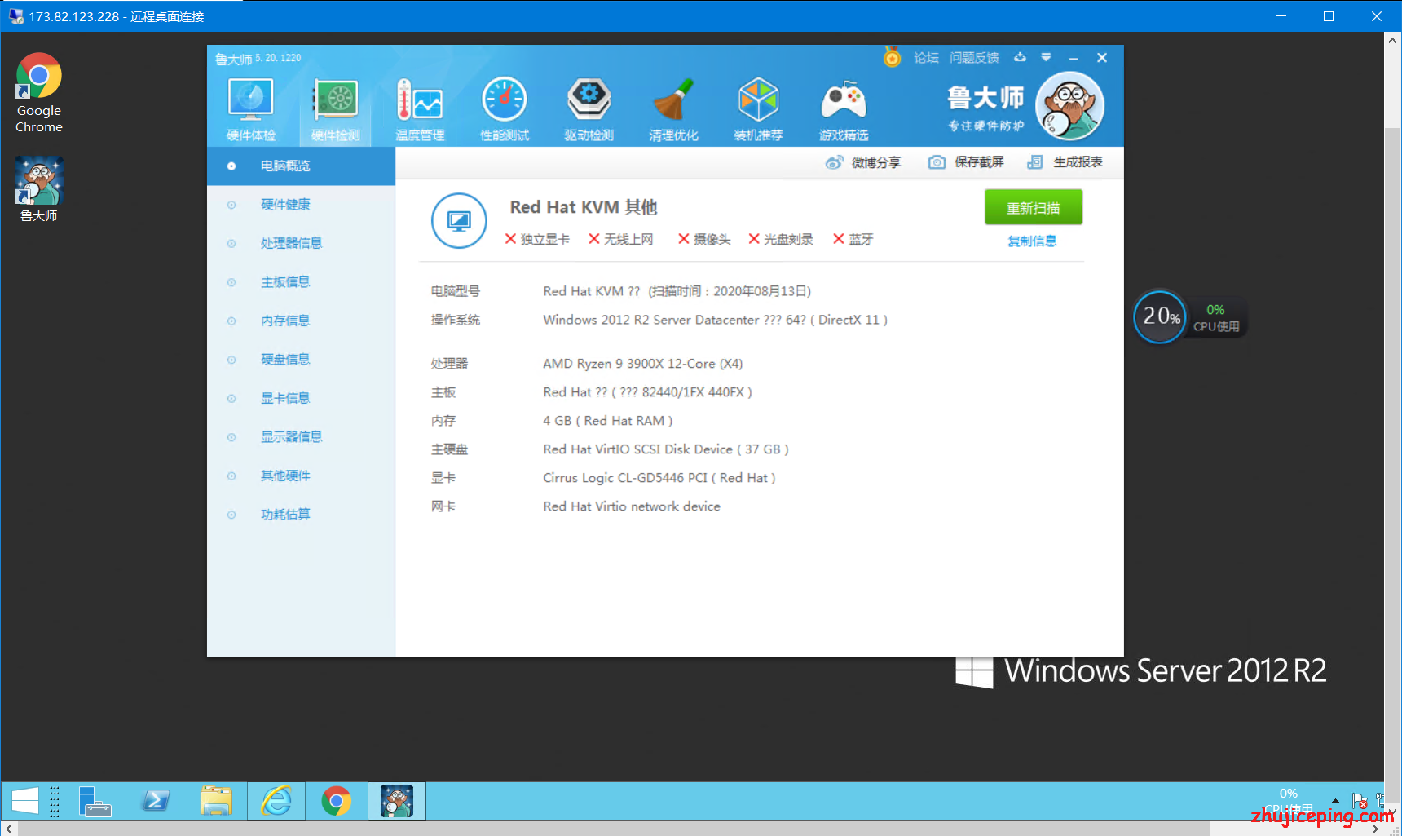Maximize the remote desktop connection window

pyautogui.click(x=1329, y=16)
